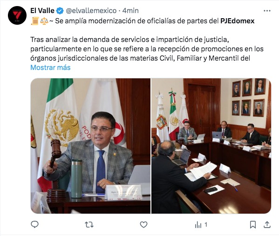Click the 4min timestamp

pos(130,11)
